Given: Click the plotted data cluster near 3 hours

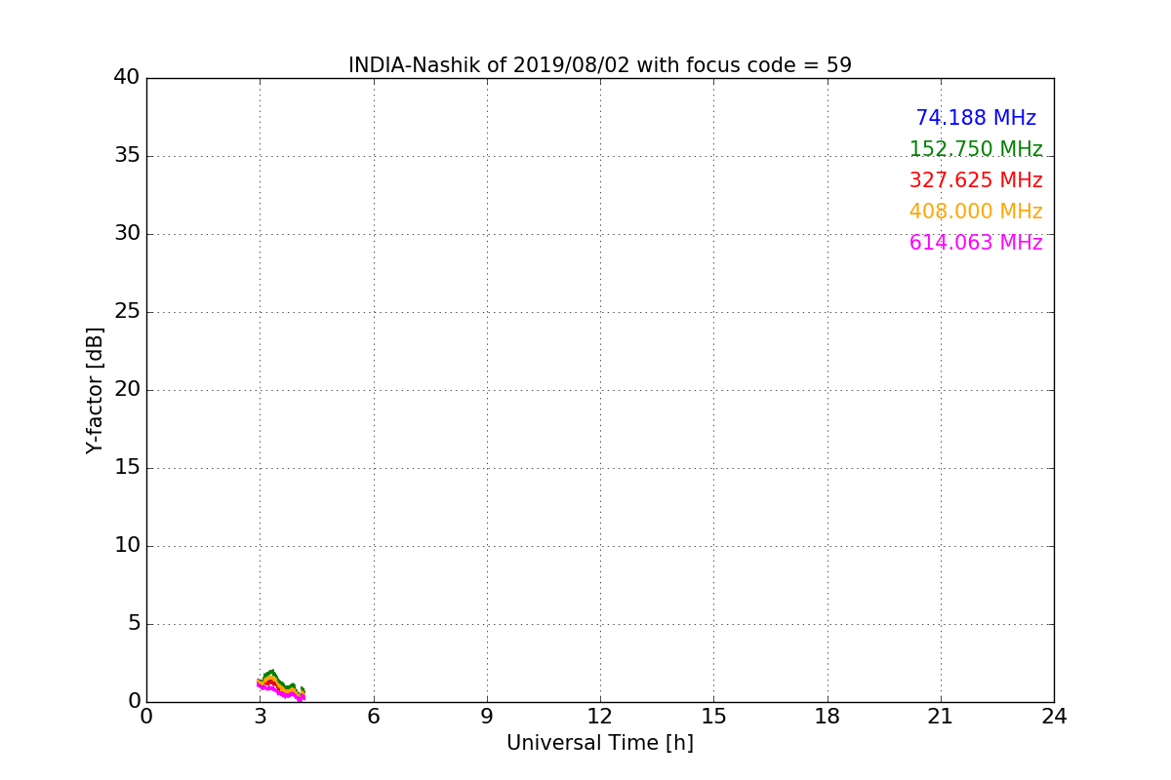Looking at the screenshot, I should (x=281, y=685).
